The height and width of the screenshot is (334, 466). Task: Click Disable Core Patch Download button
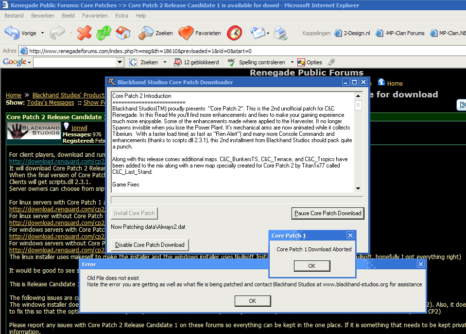point(150,245)
